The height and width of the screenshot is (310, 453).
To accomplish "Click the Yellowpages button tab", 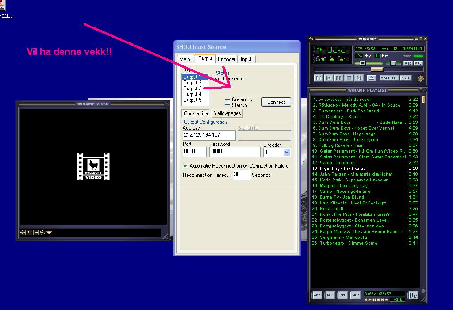I will (x=227, y=113).
